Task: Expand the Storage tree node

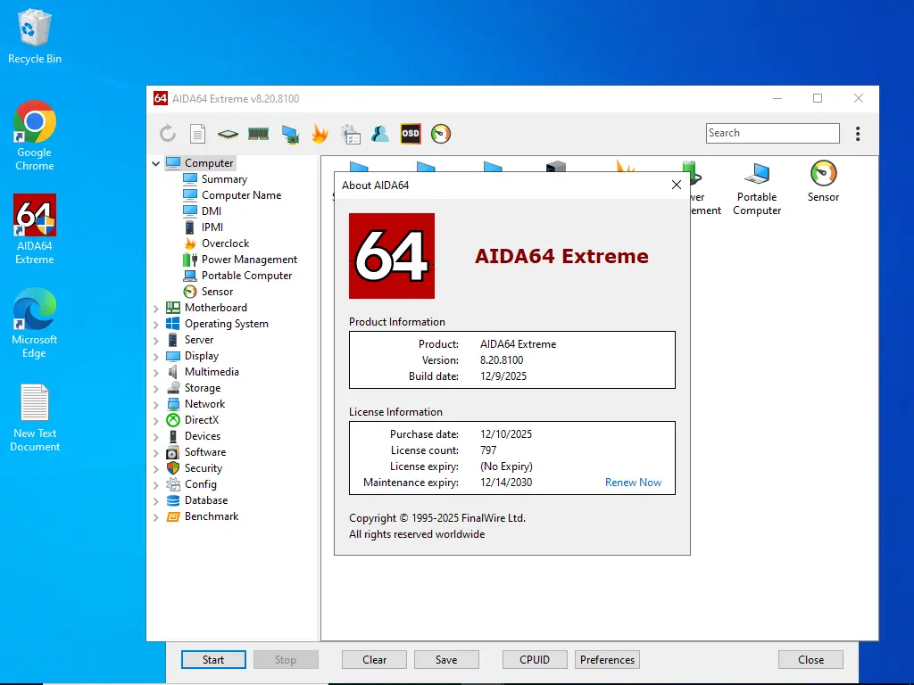Action: 155,389
